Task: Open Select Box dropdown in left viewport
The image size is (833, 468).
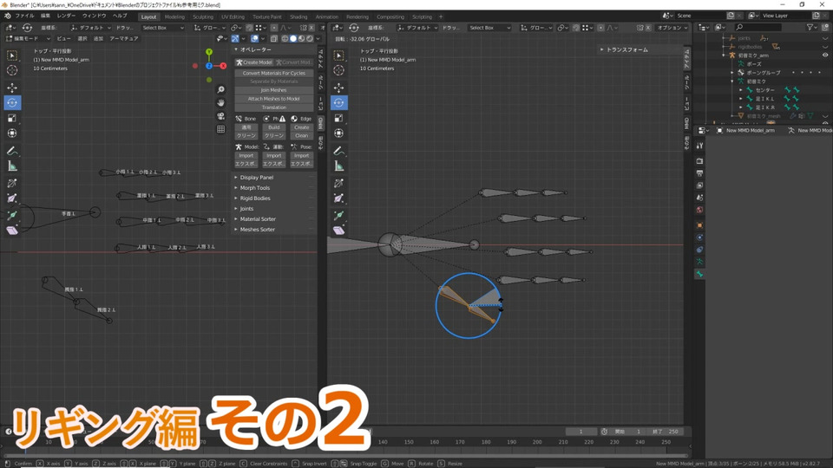Action: click(162, 28)
